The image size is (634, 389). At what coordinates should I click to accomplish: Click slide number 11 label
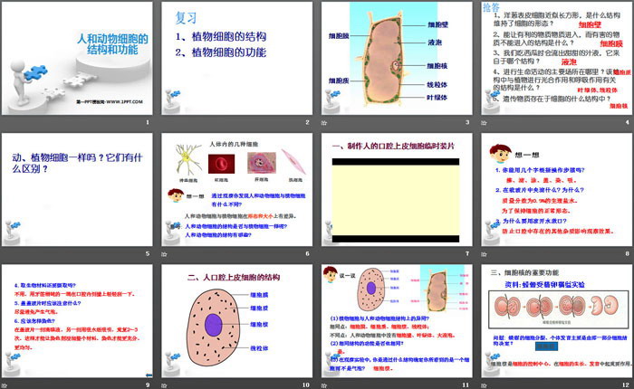[466, 385]
